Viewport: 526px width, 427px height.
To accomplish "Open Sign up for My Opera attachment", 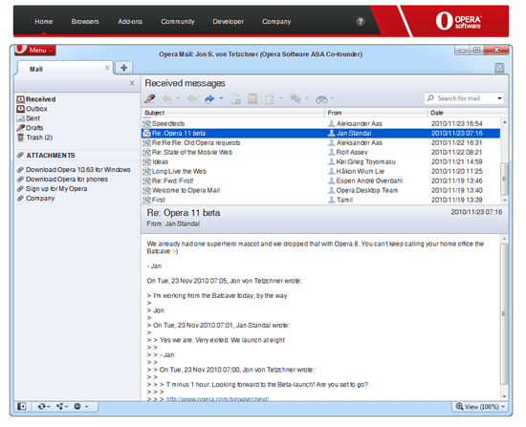I will tap(53, 189).
